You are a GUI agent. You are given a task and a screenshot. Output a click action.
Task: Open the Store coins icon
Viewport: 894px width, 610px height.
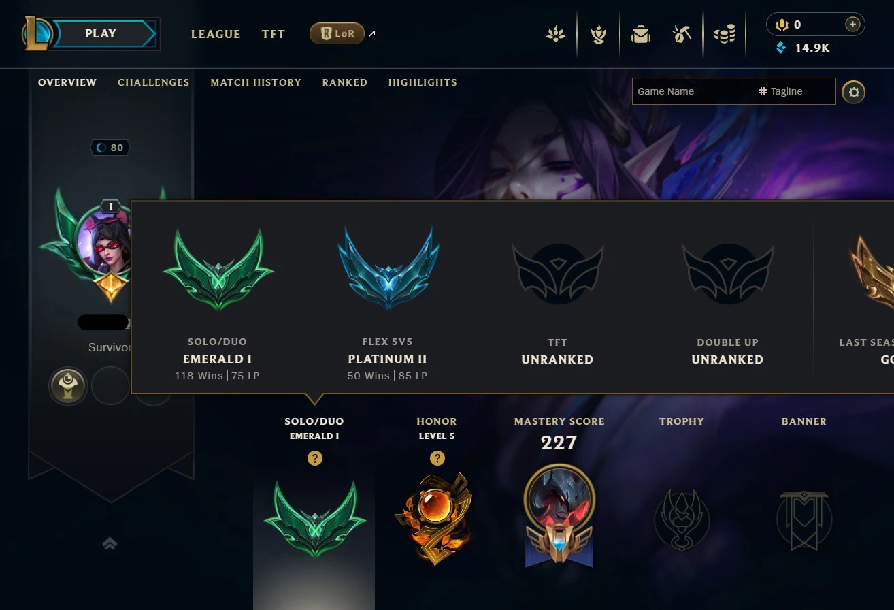point(725,34)
